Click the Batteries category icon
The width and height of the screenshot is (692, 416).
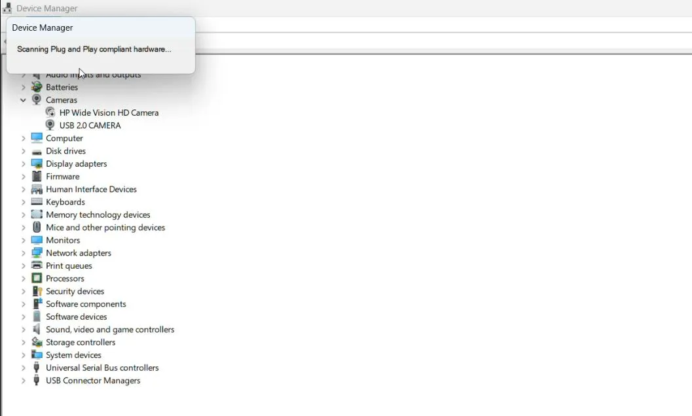[x=37, y=87]
